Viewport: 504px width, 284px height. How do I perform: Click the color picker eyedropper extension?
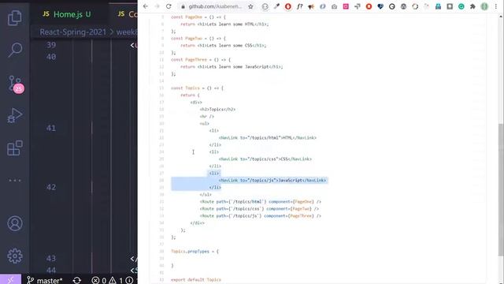pyautogui.click(x=276, y=6)
